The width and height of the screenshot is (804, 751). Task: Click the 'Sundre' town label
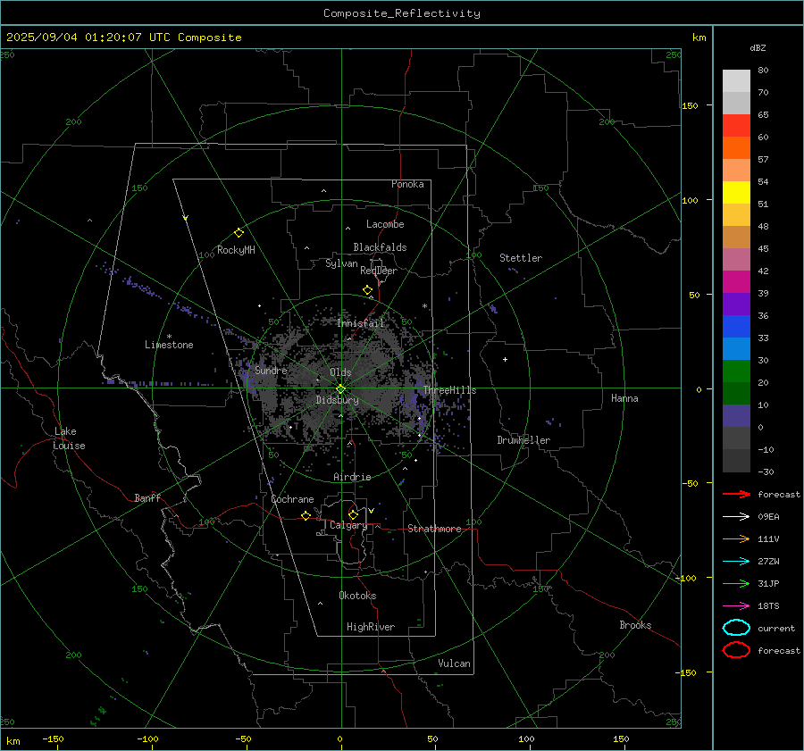[x=271, y=370]
